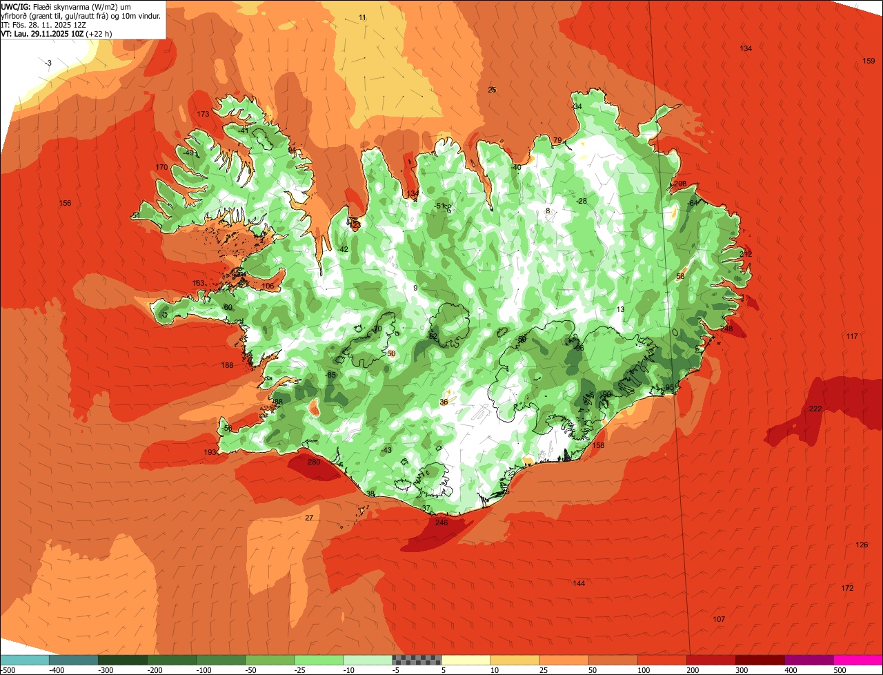Click the legend swatch between 200 and 300
The image size is (883, 675).
coord(711,660)
